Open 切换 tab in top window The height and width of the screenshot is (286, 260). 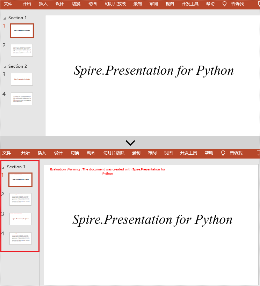click(76, 3)
